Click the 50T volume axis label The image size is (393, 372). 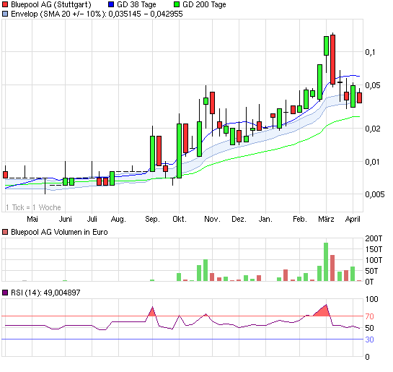coord(371,271)
